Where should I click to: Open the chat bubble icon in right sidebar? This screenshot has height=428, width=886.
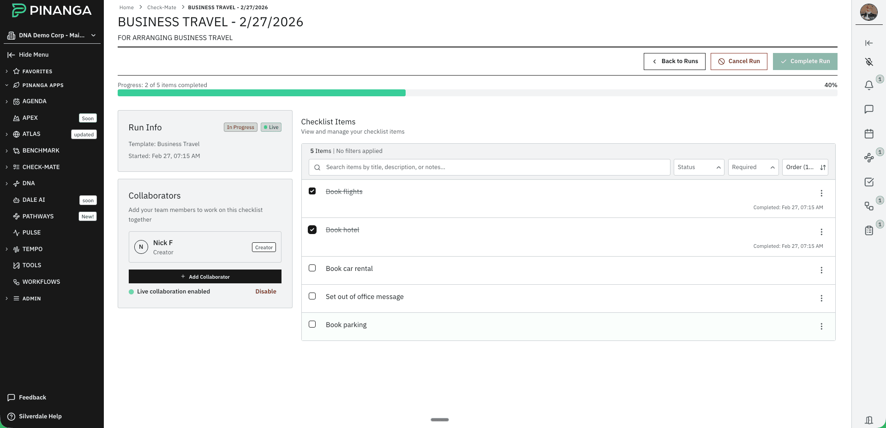tap(869, 109)
